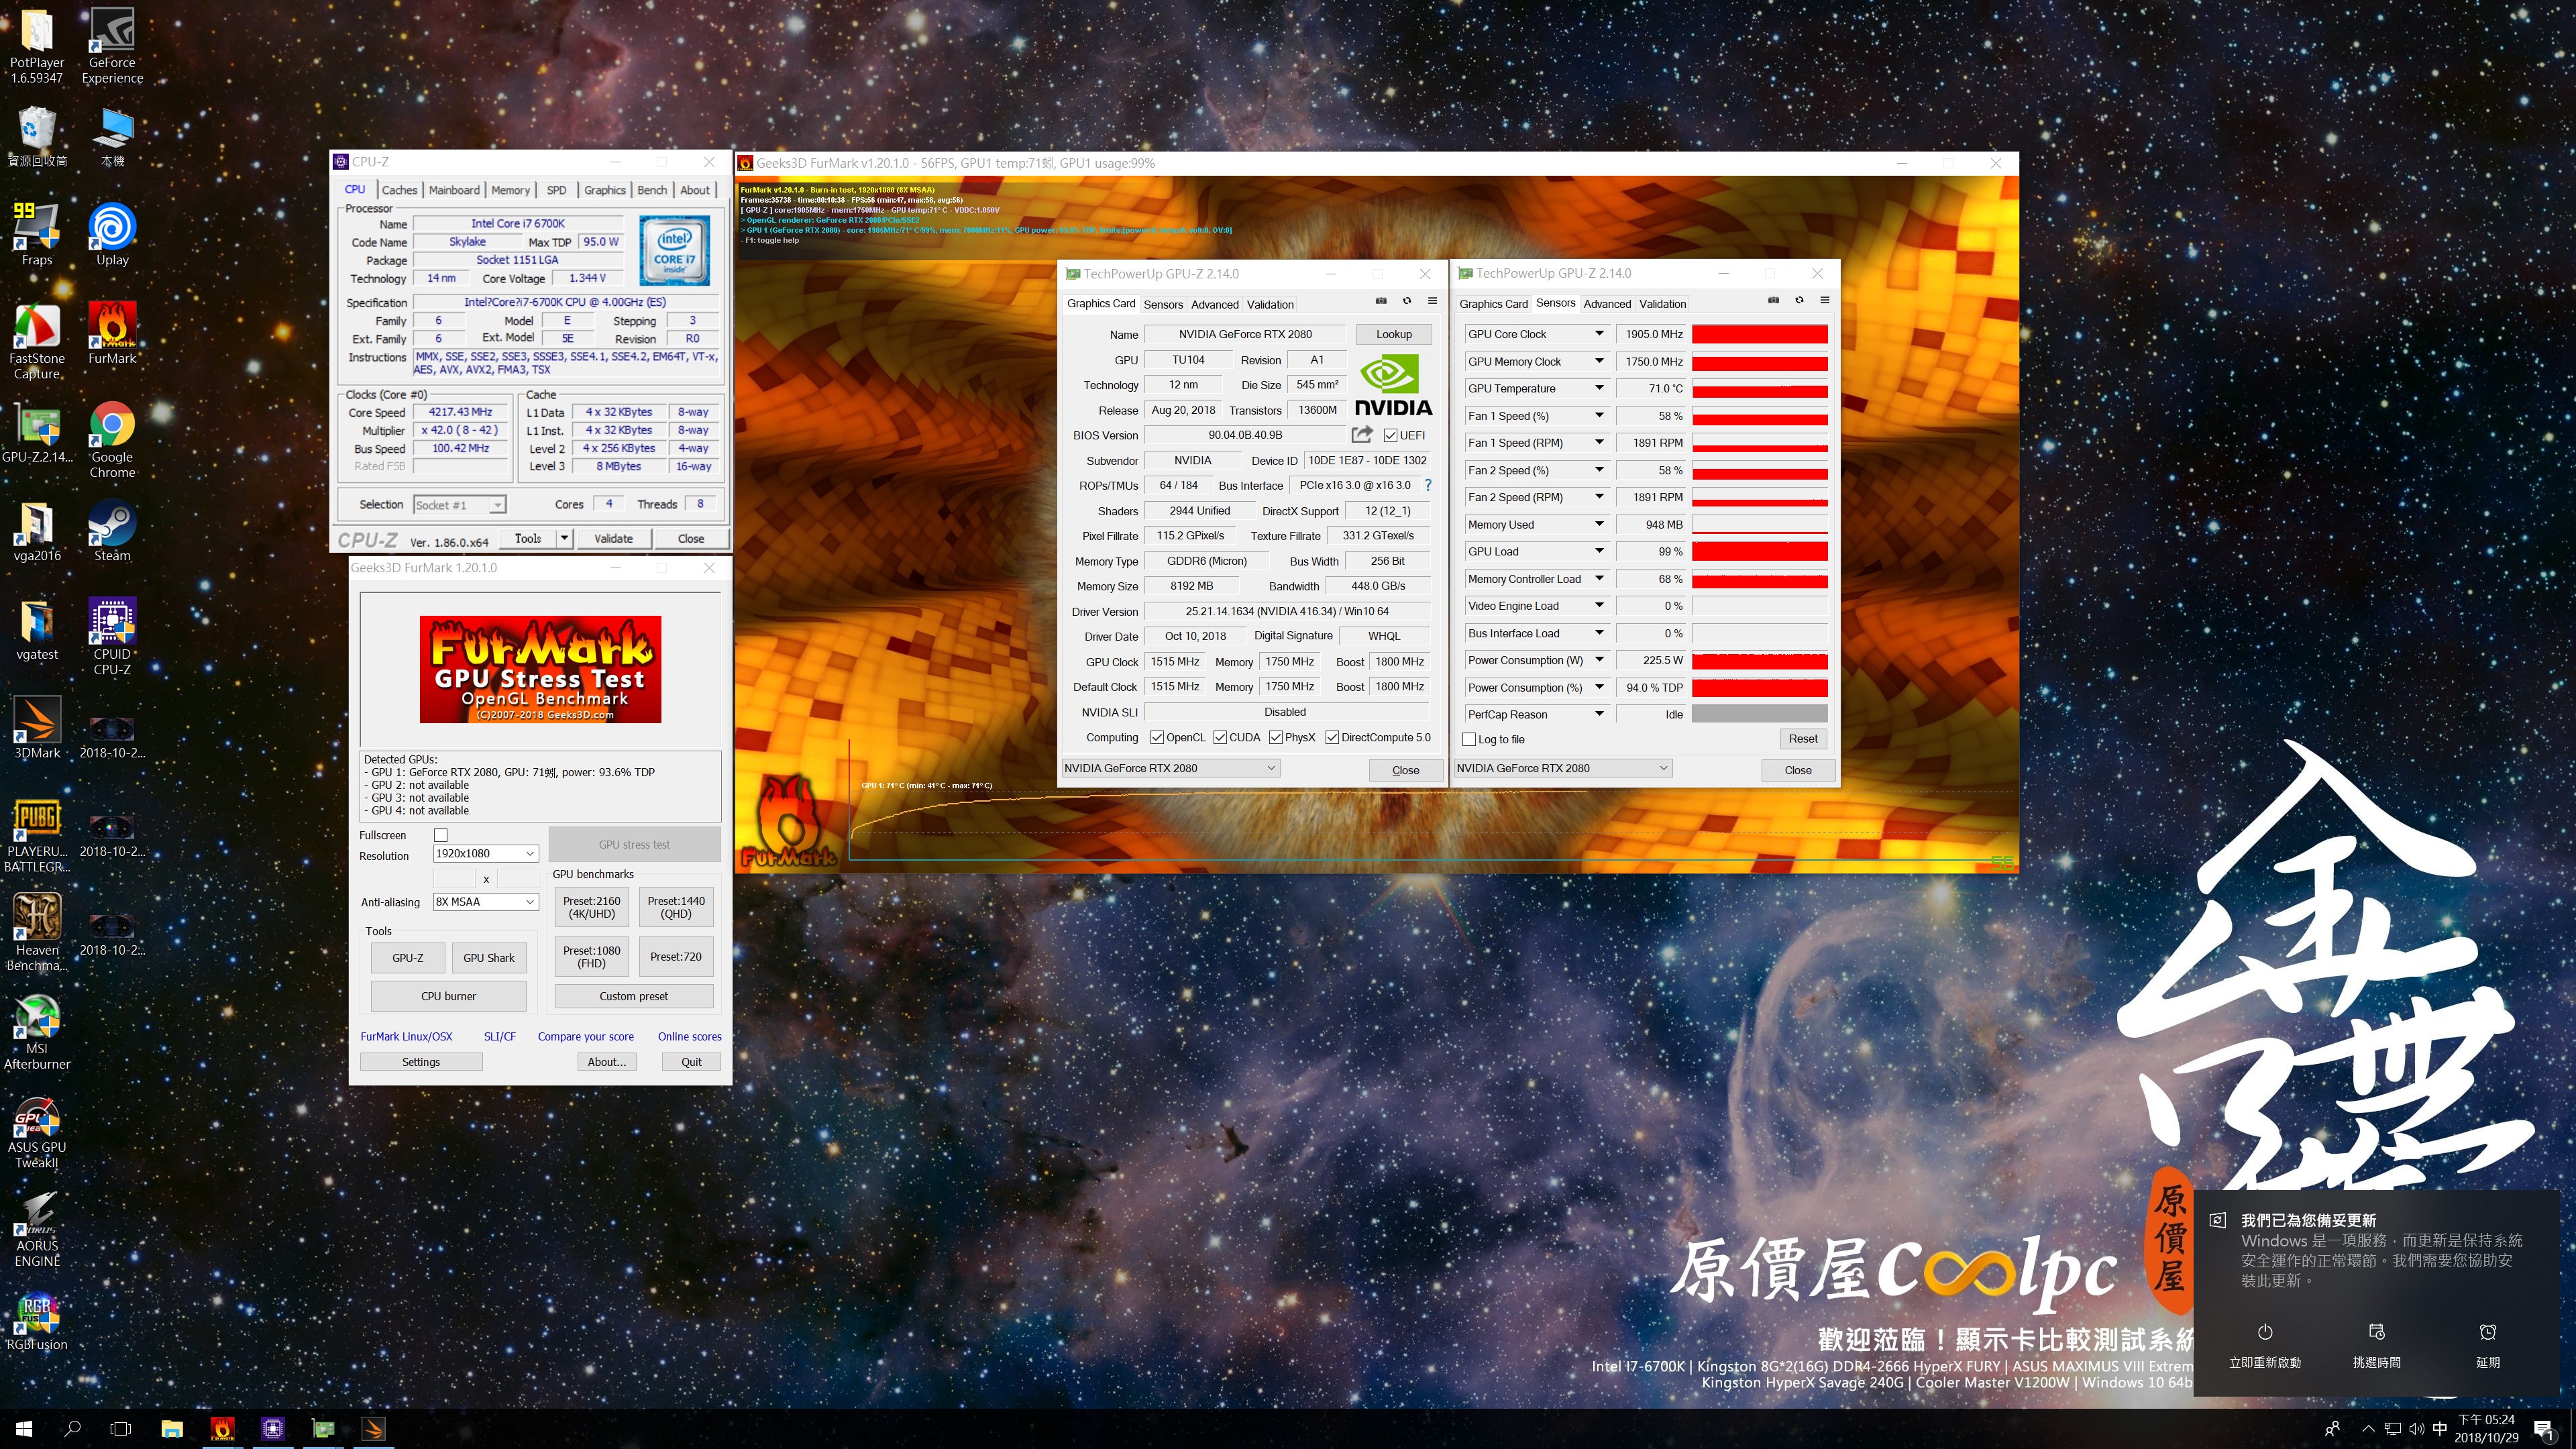Select the Fraps desktop icon
This screenshot has width=2576, height=1449.
[37, 234]
